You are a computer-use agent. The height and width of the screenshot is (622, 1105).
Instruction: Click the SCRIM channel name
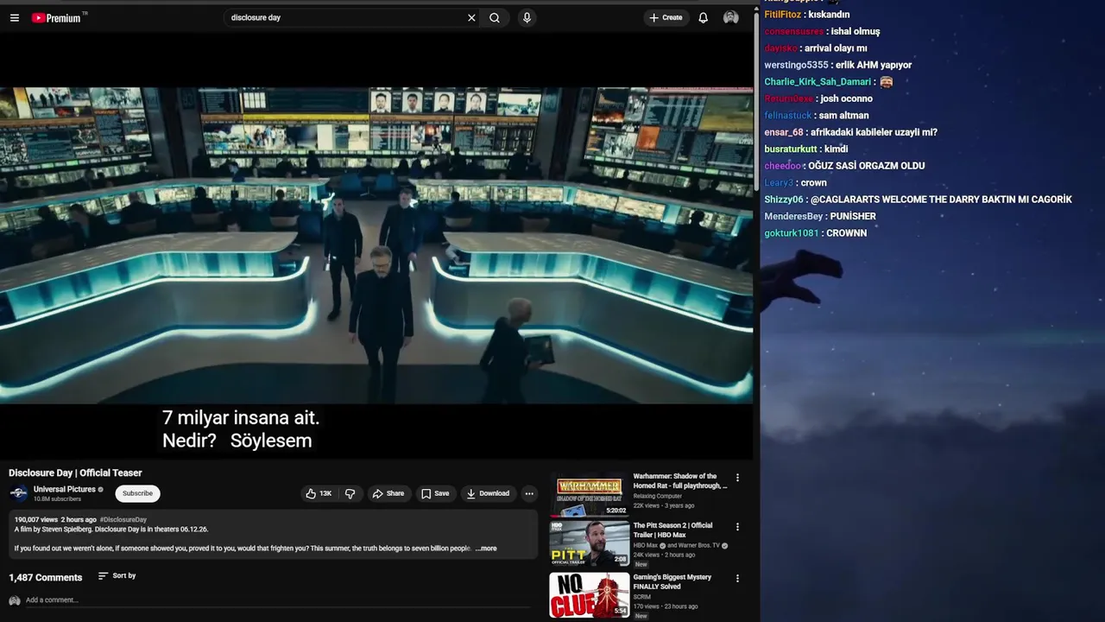(642, 597)
